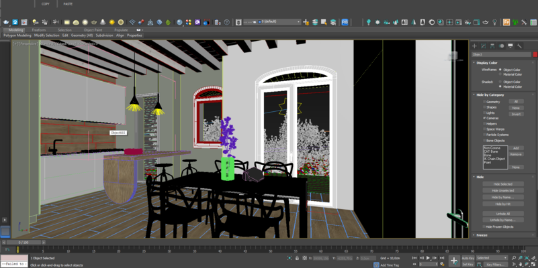
Task: Expand the Freeze rollout
Action: coord(482,235)
